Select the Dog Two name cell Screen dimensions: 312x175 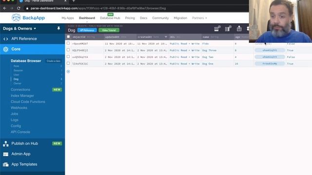[218, 57]
